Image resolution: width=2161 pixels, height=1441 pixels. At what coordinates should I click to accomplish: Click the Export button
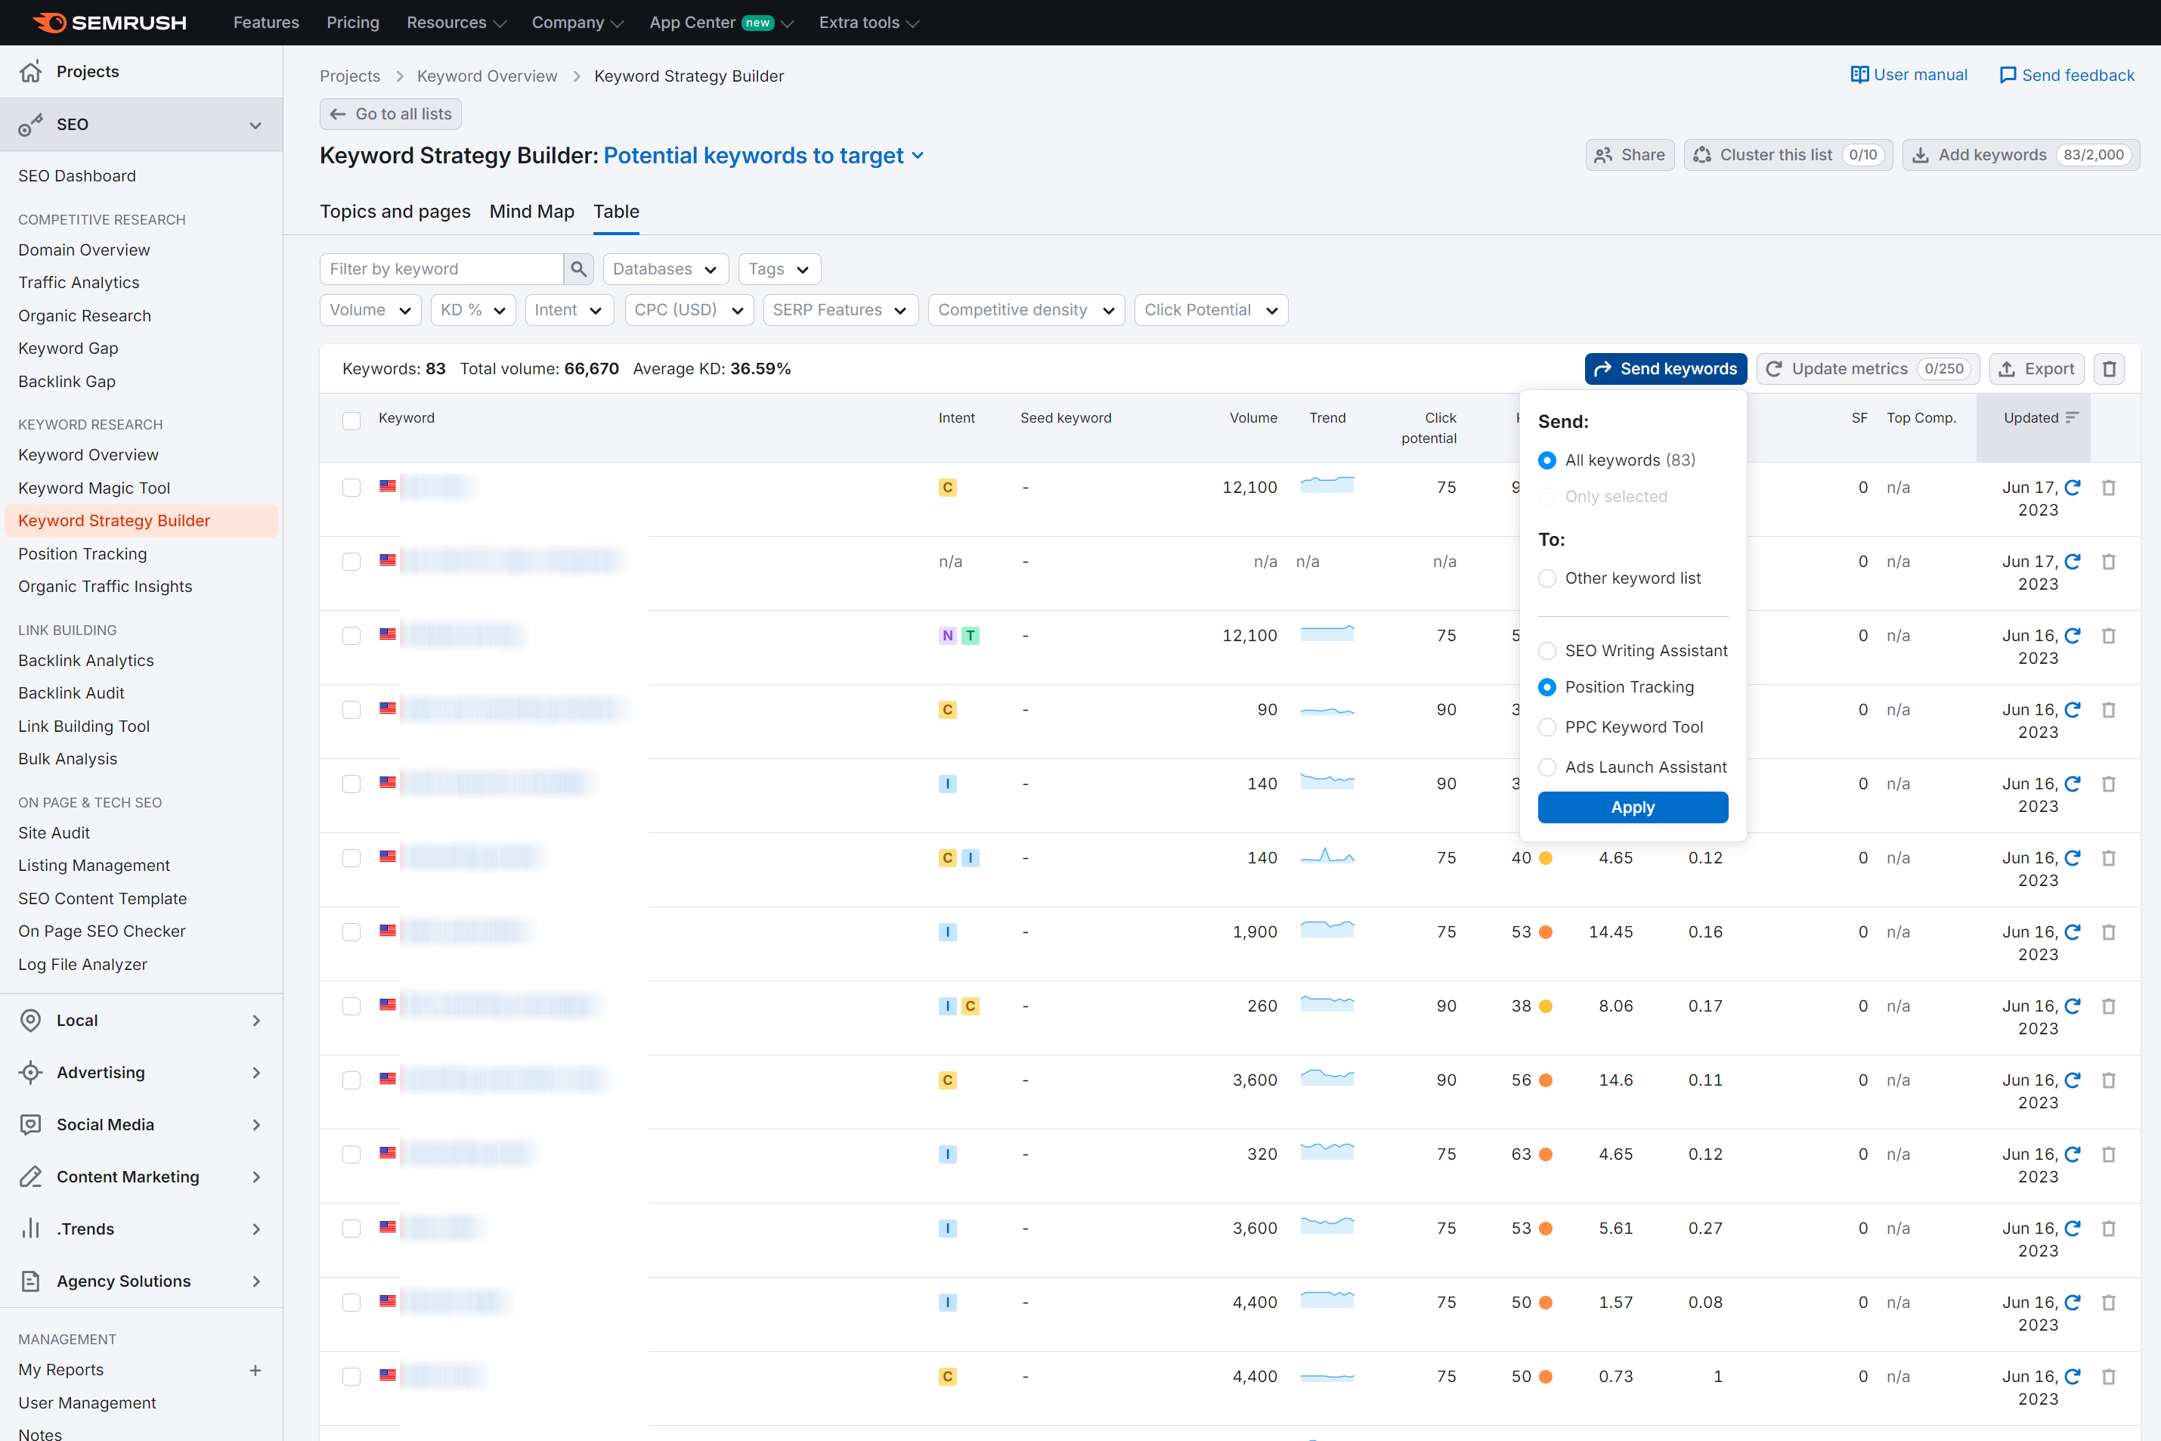tap(2036, 368)
